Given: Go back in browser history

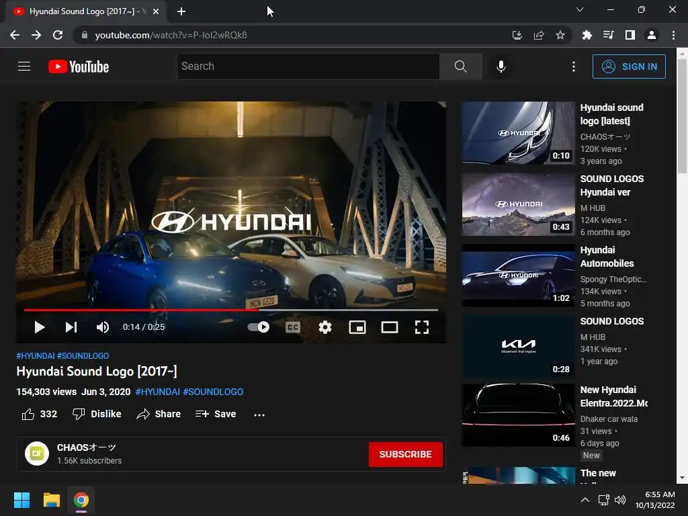Looking at the screenshot, I should pyautogui.click(x=15, y=35).
